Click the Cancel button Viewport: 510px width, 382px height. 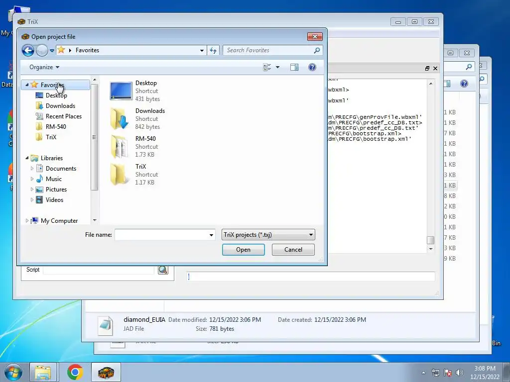pyautogui.click(x=293, y=250)
